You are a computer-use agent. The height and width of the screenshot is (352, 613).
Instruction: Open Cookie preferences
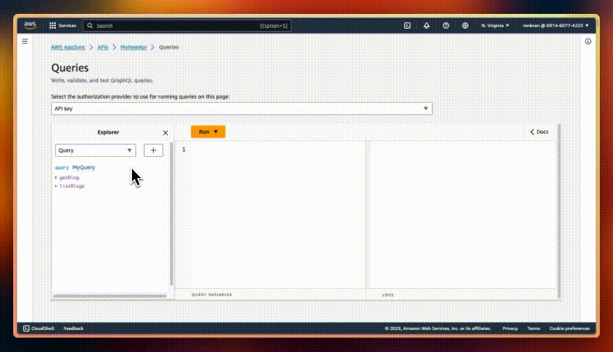click(x=570, y=329)
